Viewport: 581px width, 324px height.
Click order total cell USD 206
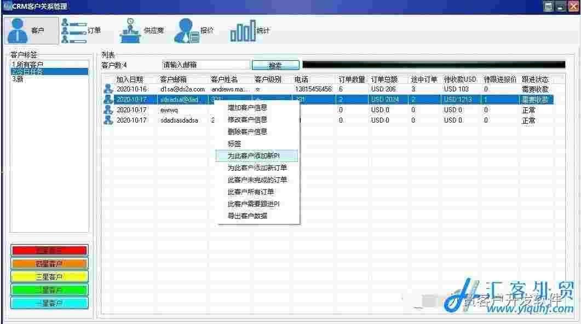[x=383, y=89]
